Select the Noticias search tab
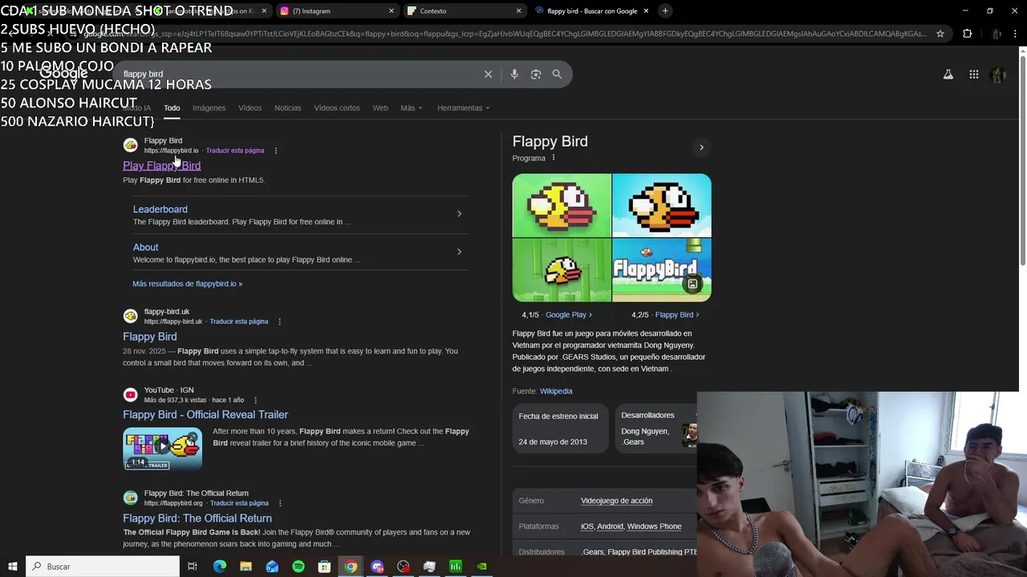Image resolution: width=1027 pixels, height=577 pixels. (287, 107)
